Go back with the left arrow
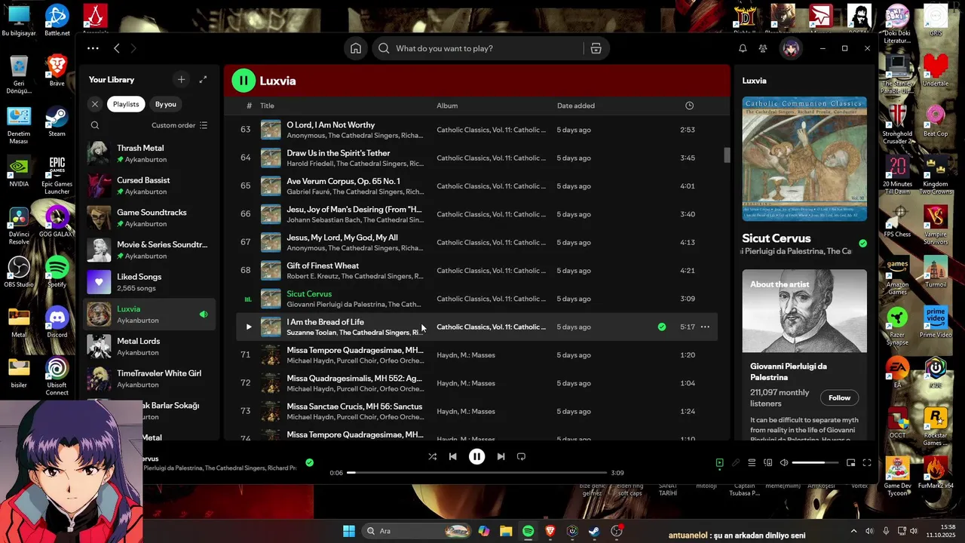Screen dimensions: 965x543 (x=116, y=48)
